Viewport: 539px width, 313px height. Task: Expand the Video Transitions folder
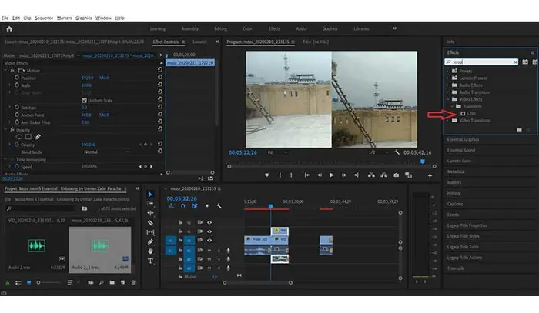[447, 121]
